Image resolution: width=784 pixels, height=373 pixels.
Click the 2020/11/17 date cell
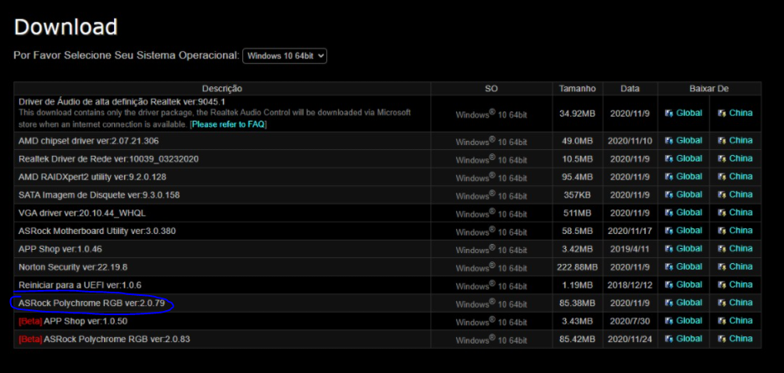tap(630, 231)
